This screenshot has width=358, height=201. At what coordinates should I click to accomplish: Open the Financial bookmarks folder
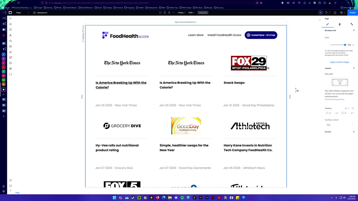118,8
